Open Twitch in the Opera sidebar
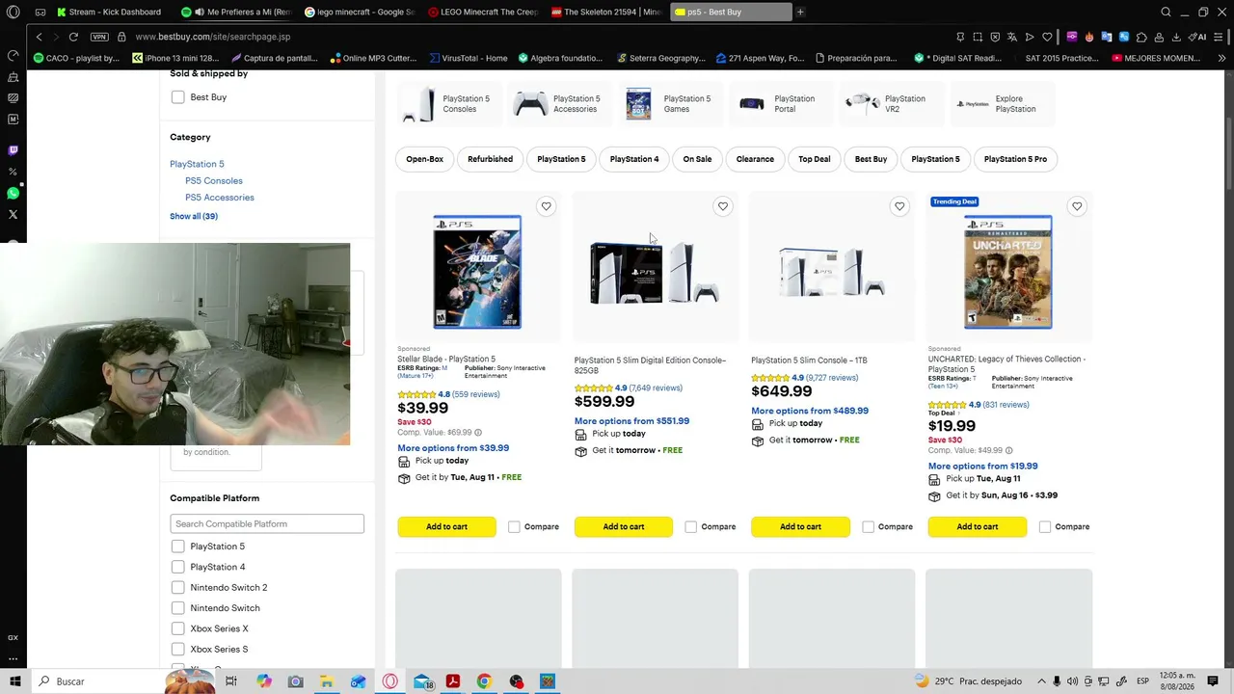Screen dimensions: 1234x694 click(x=13, y=150)
